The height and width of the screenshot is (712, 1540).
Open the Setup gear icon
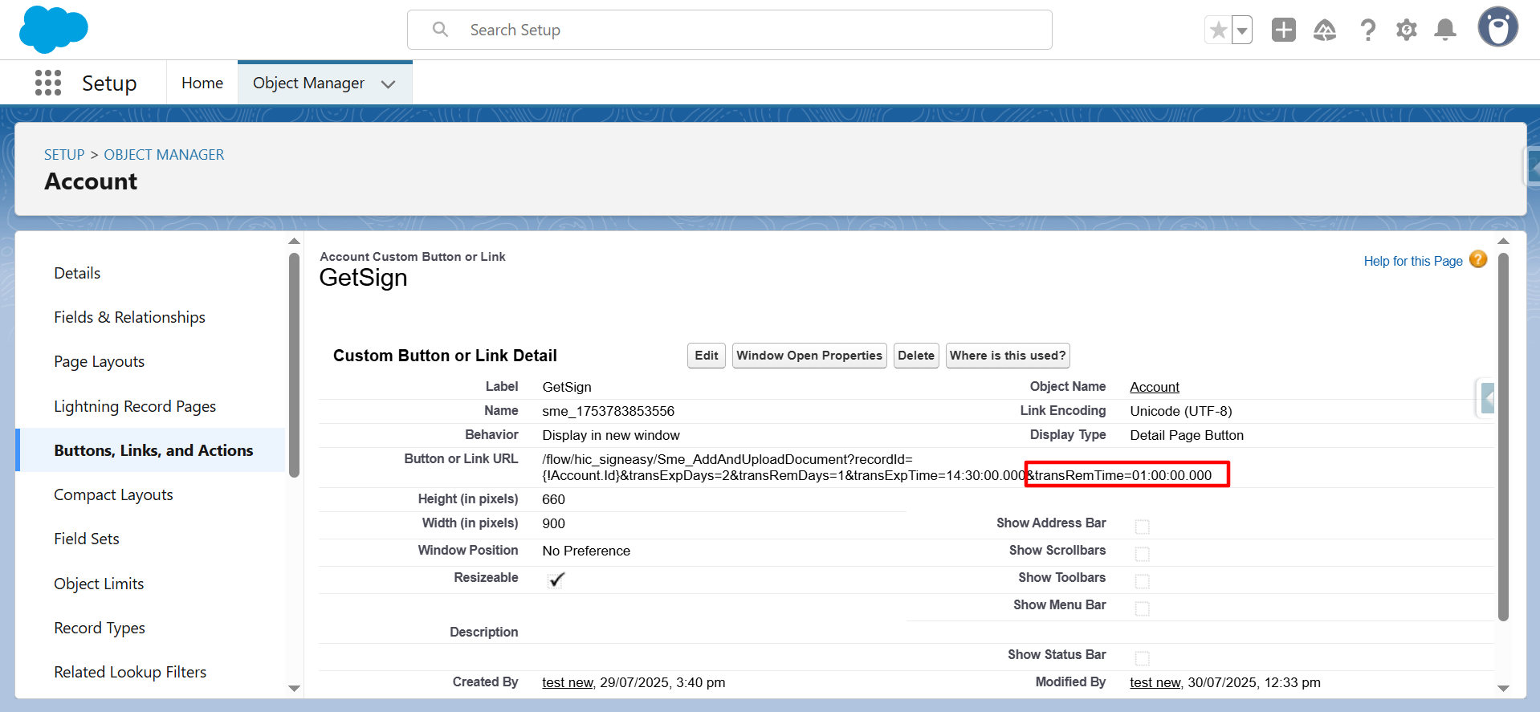click(1406, 30)
